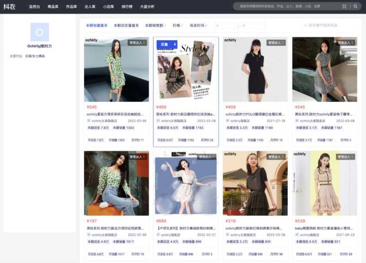Tick the checkbox on the ¥469 product card
Image resolution: width=366 pixels, height=263 pixels.
tap(213, 42)
